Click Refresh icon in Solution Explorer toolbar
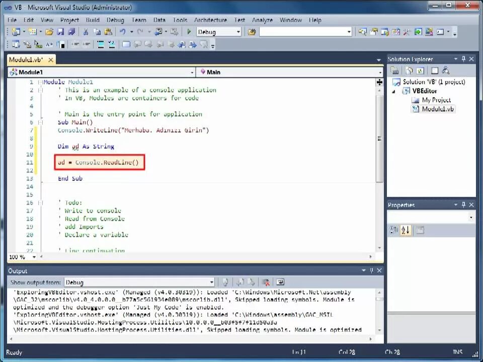The height and width of the screenshot is (362, 483). coord(420,71)
